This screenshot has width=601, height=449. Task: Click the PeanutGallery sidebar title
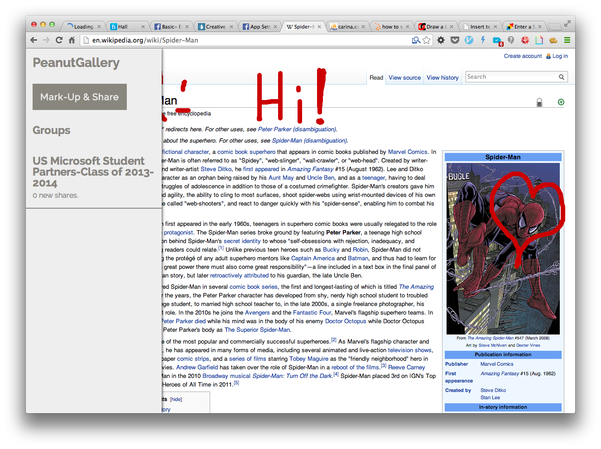(76, 63)
